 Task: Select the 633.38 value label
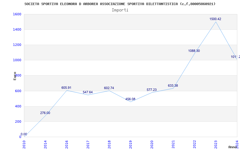tap(173, 86)
